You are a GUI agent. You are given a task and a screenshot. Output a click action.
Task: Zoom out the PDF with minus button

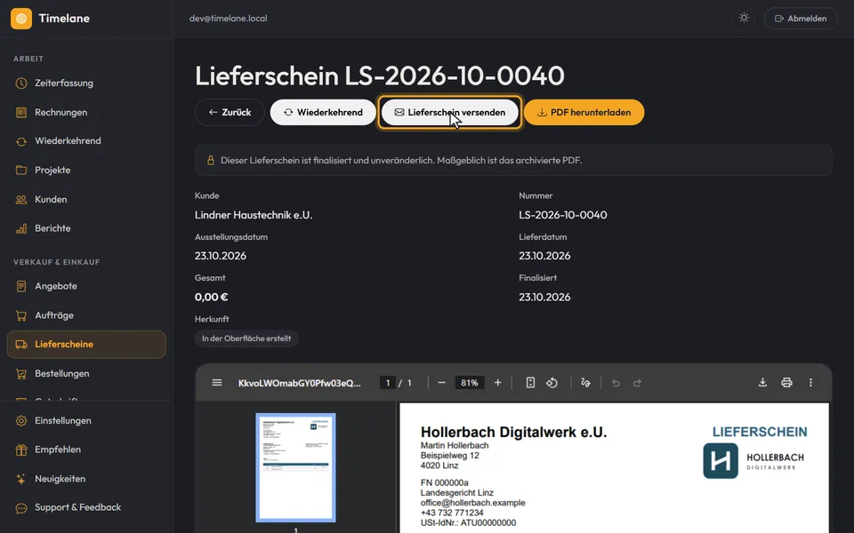[442, 383]
